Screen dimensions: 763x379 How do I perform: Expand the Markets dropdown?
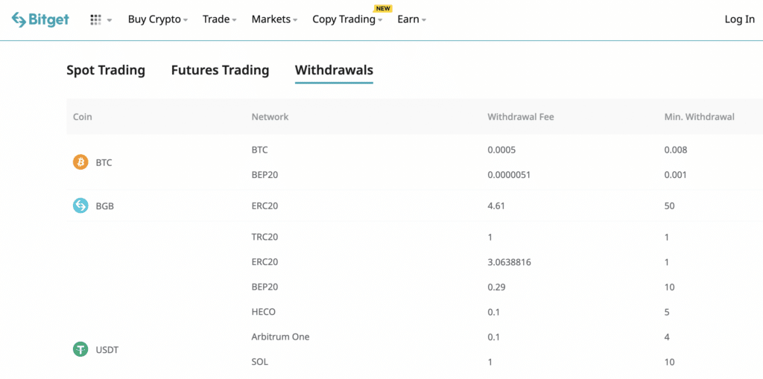[273, 19]
